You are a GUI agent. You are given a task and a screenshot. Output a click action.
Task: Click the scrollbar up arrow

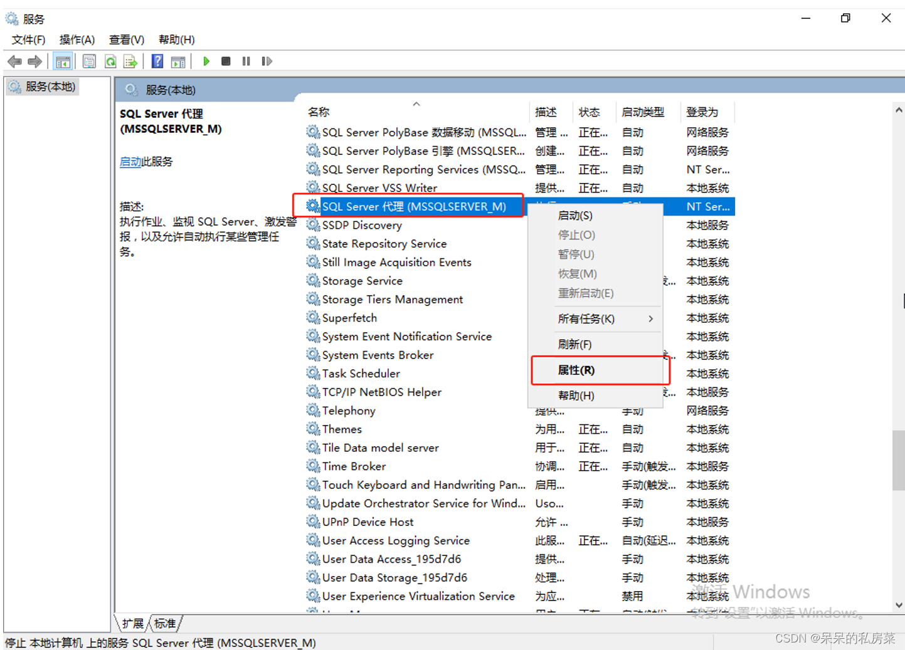click(x=899, y=110)
